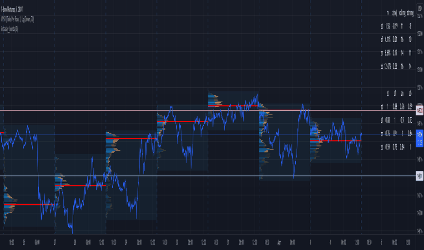Click the 0.73 zf-zb correlation in zf row
Viewport: 424px width, 250px height.
(410, 120)
